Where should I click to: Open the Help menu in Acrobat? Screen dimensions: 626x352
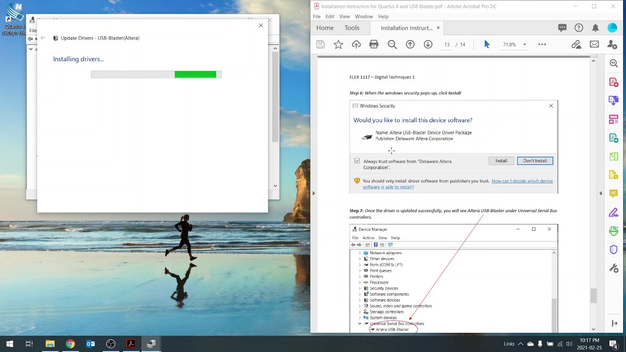click(x=383, y=17)
